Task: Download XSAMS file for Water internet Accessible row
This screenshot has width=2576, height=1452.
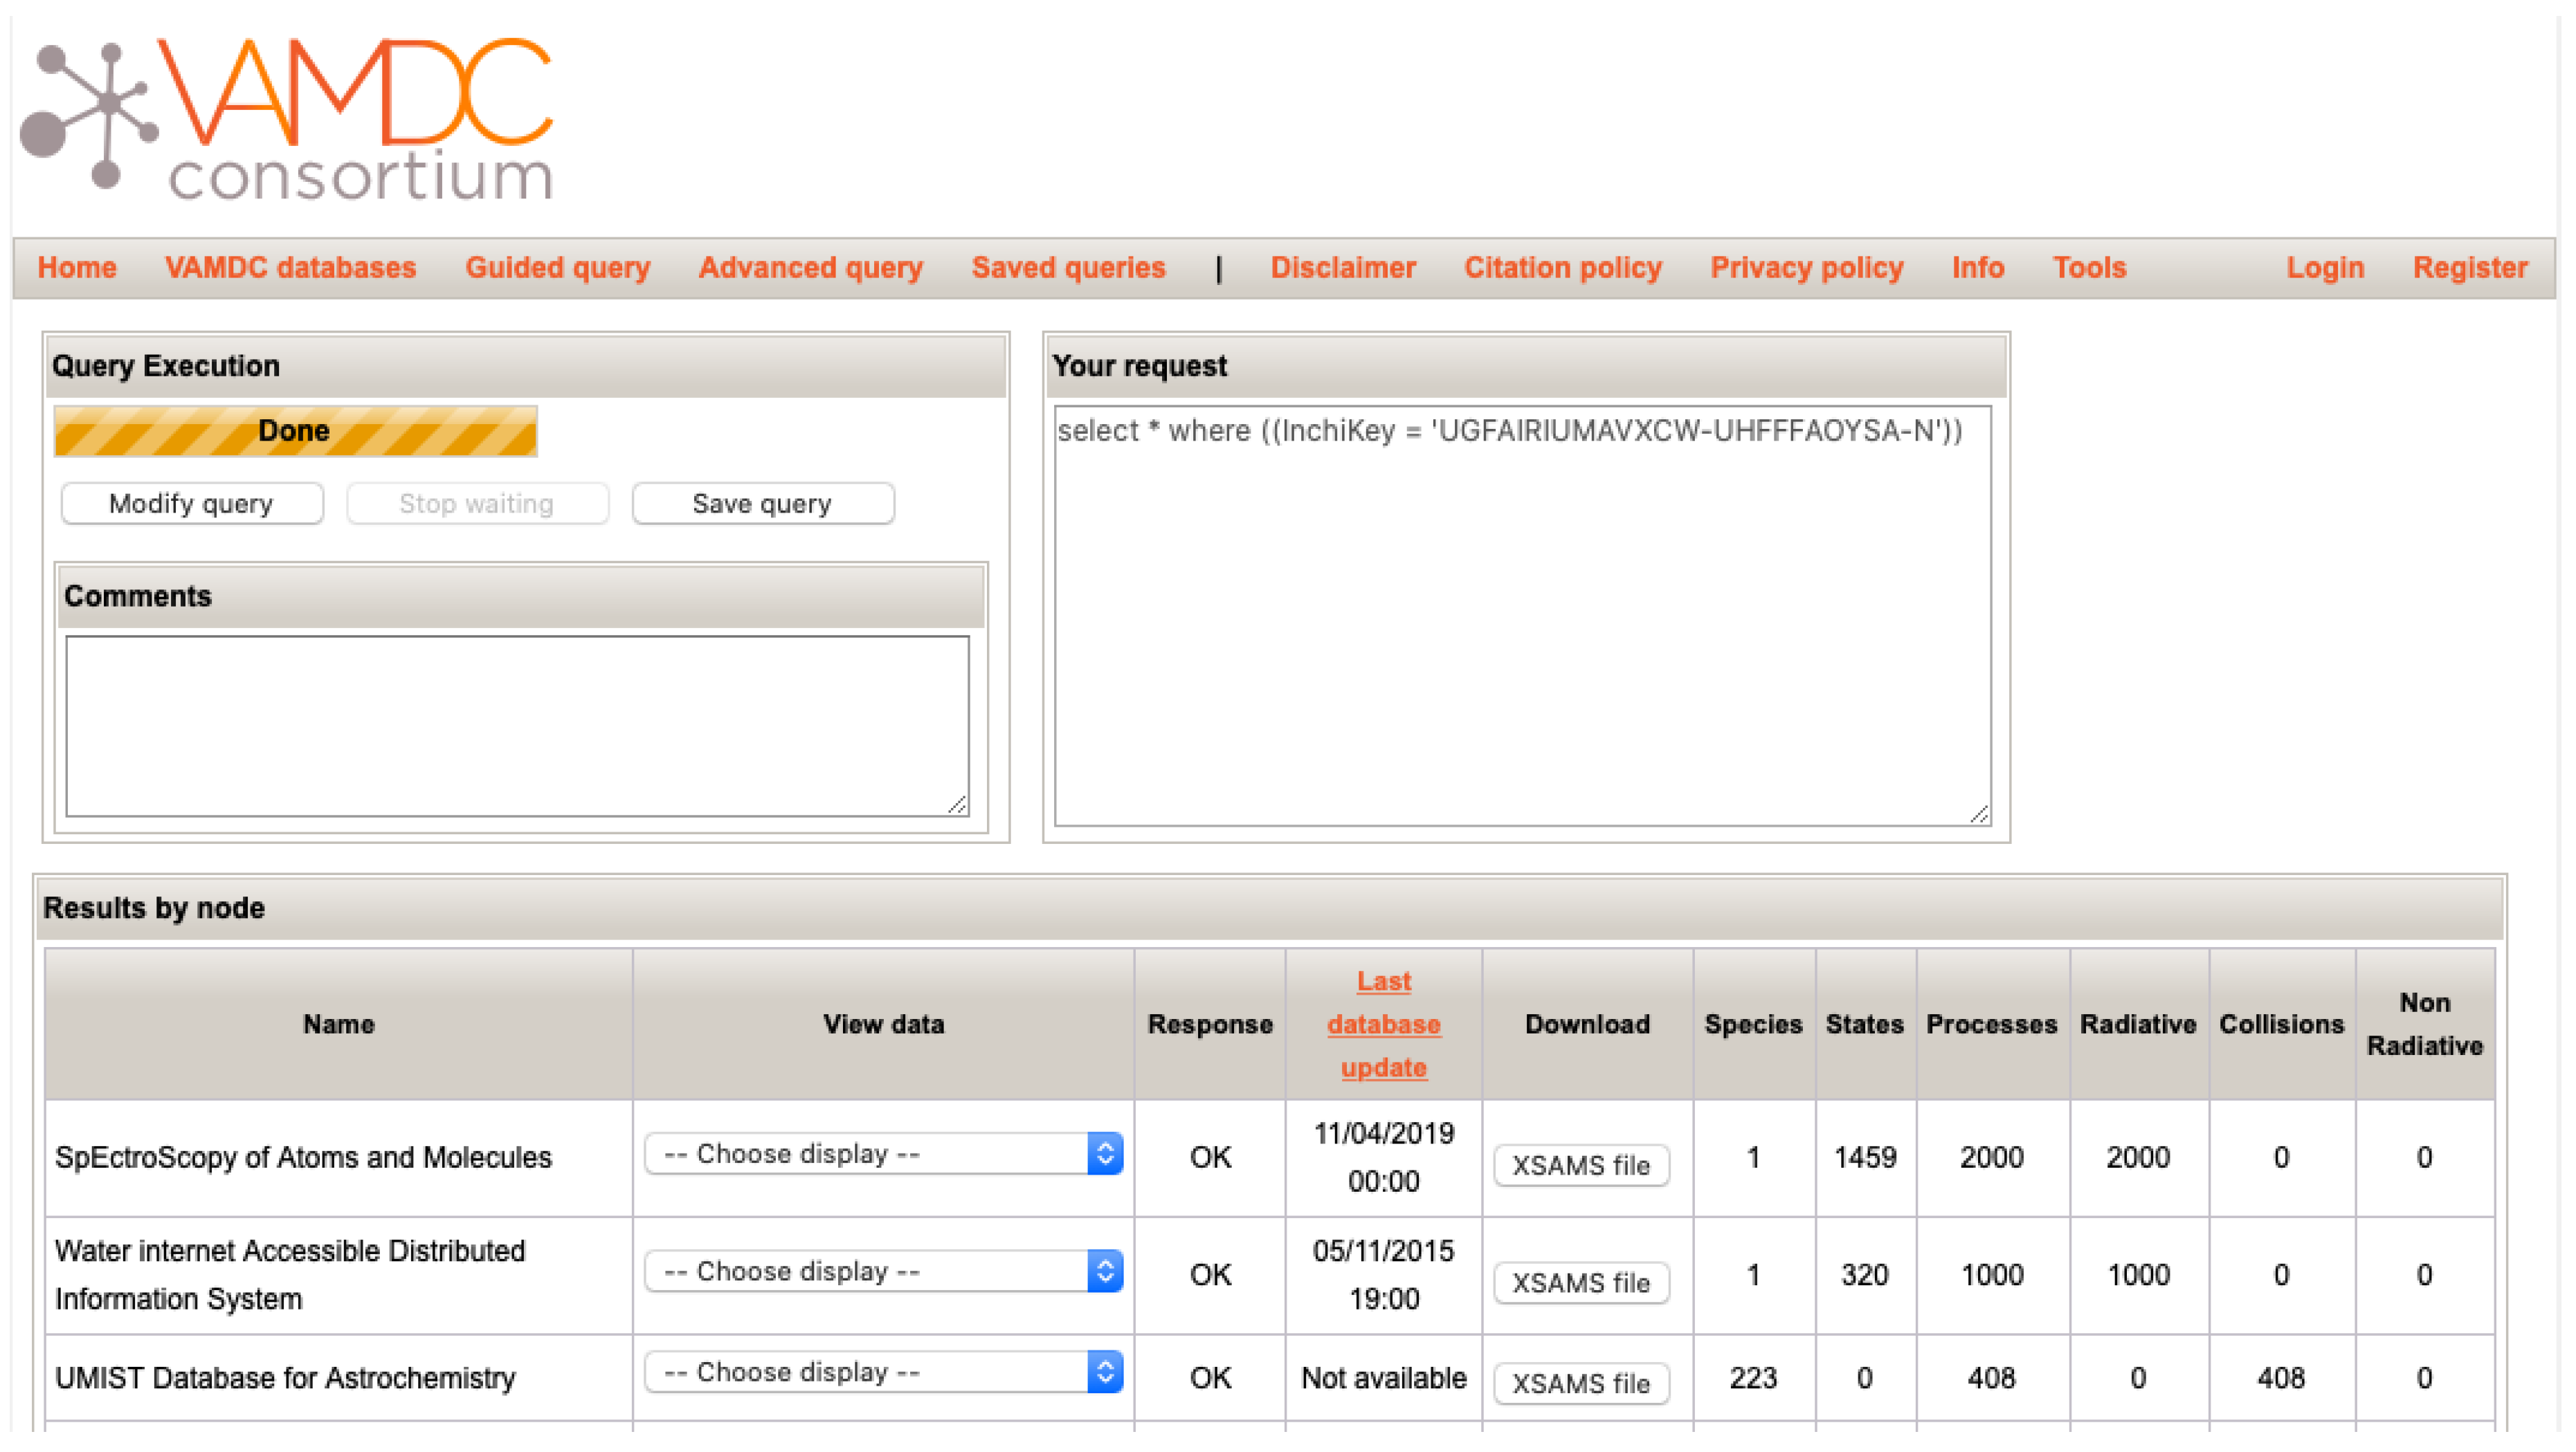Action: 1581,1283
